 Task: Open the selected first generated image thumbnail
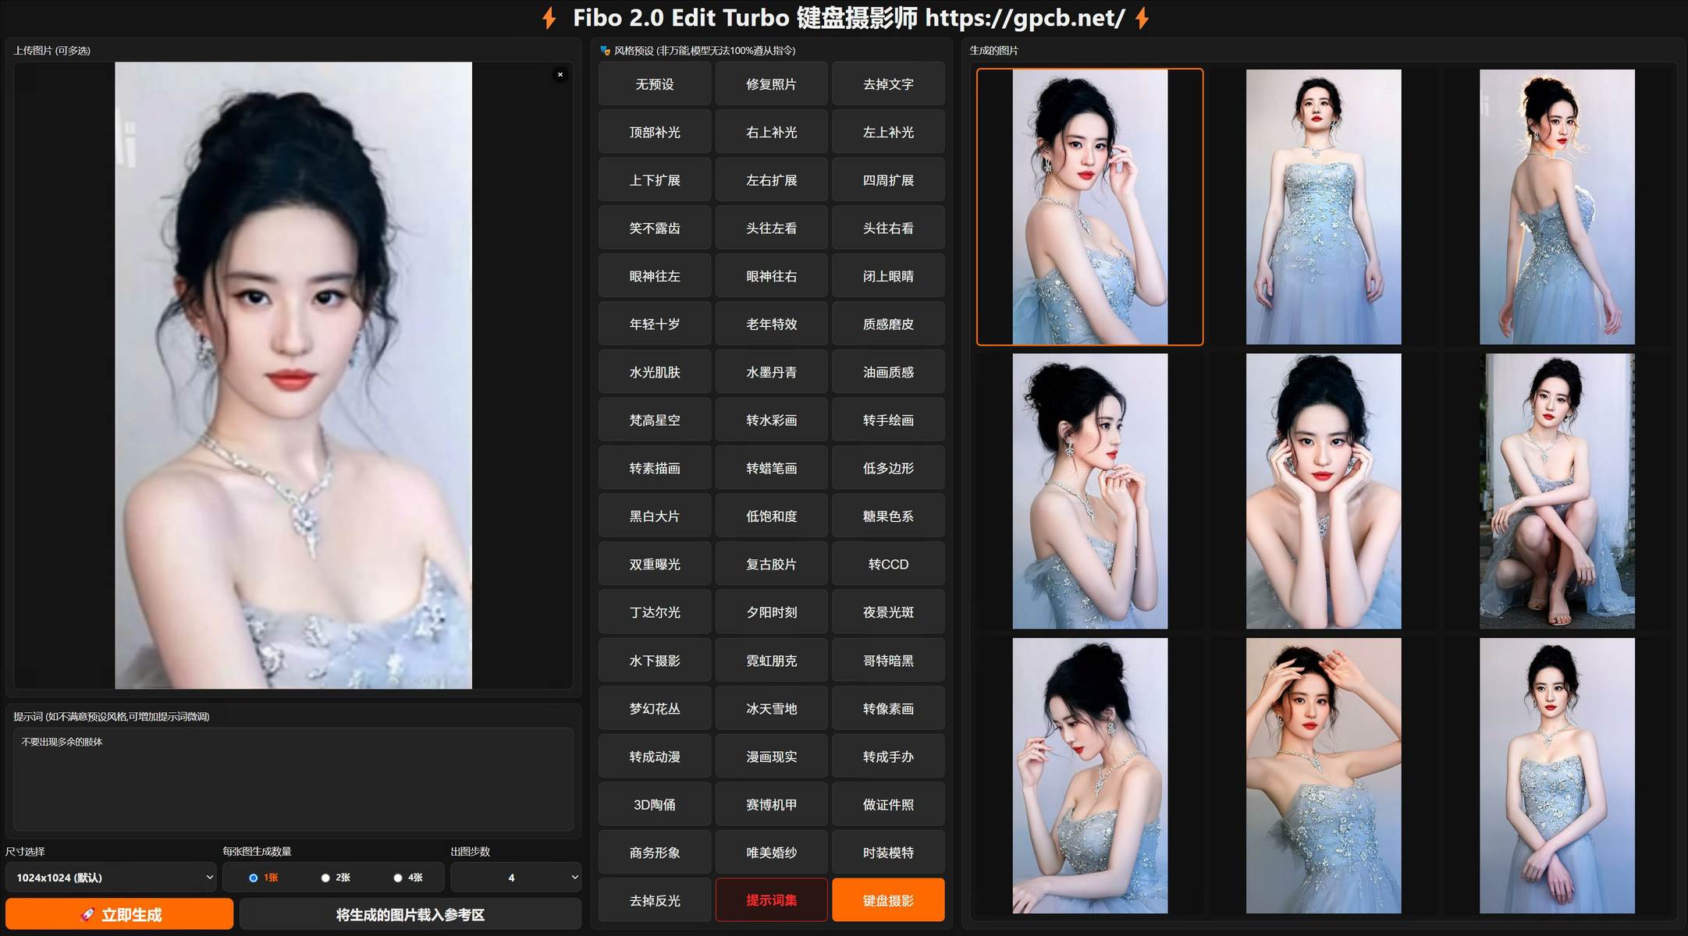point(1089,207)
